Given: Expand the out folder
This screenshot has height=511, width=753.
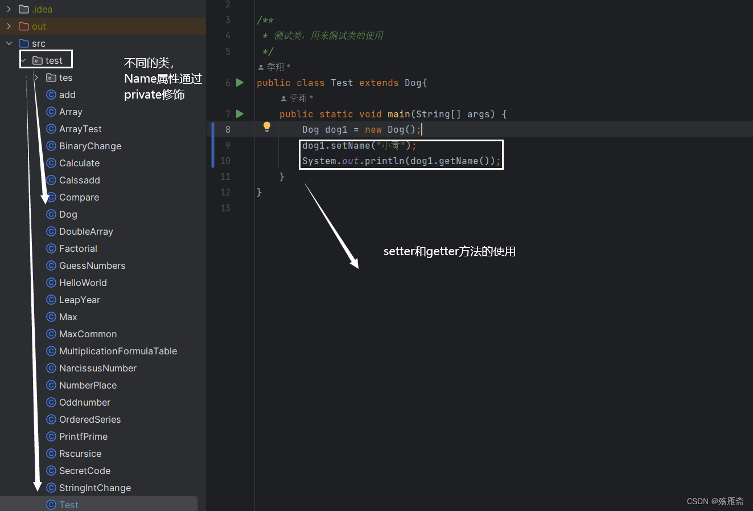Looking at the screenshot, I should [x=9, y=26].
